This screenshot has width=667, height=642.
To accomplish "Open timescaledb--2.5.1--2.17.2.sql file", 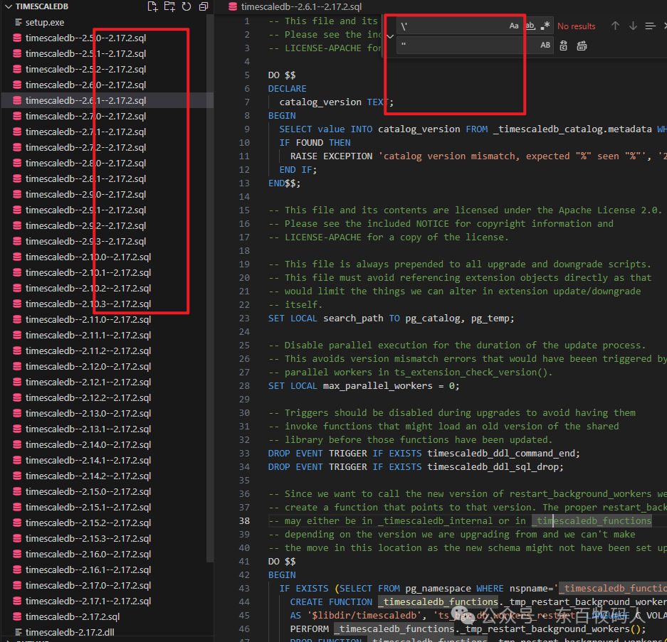I will 85,53.
